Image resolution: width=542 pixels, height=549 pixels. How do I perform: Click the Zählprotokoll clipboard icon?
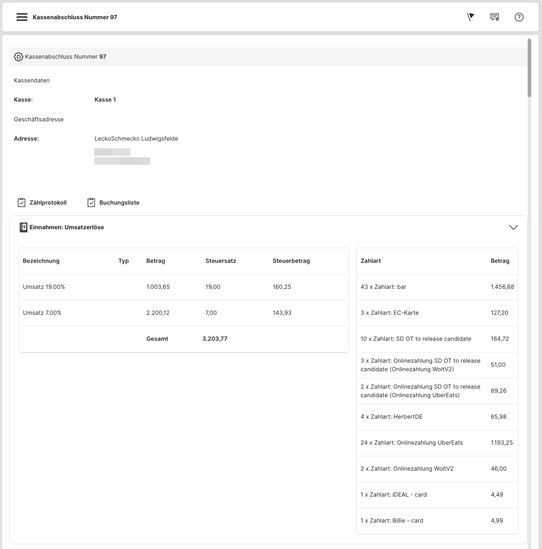[x=22, y=203]
